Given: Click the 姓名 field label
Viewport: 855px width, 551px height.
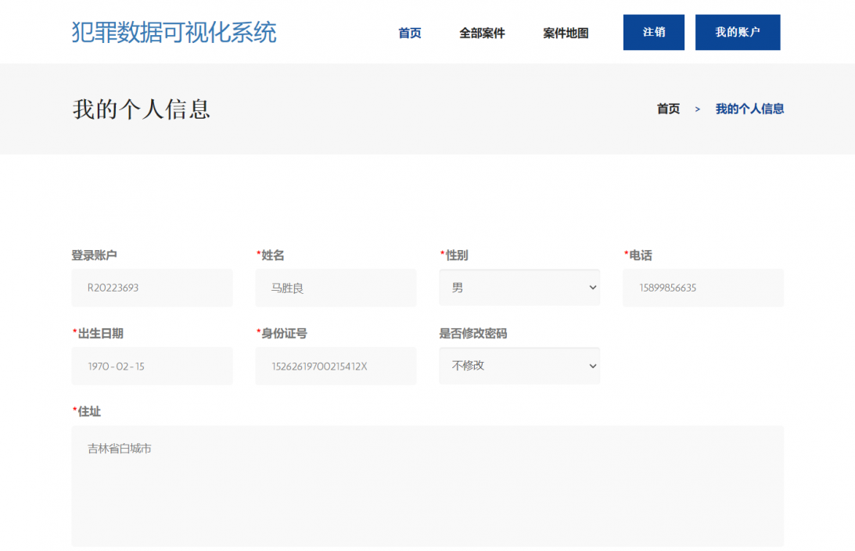Looking at the screenshot, I should click(x=271, y=255).
